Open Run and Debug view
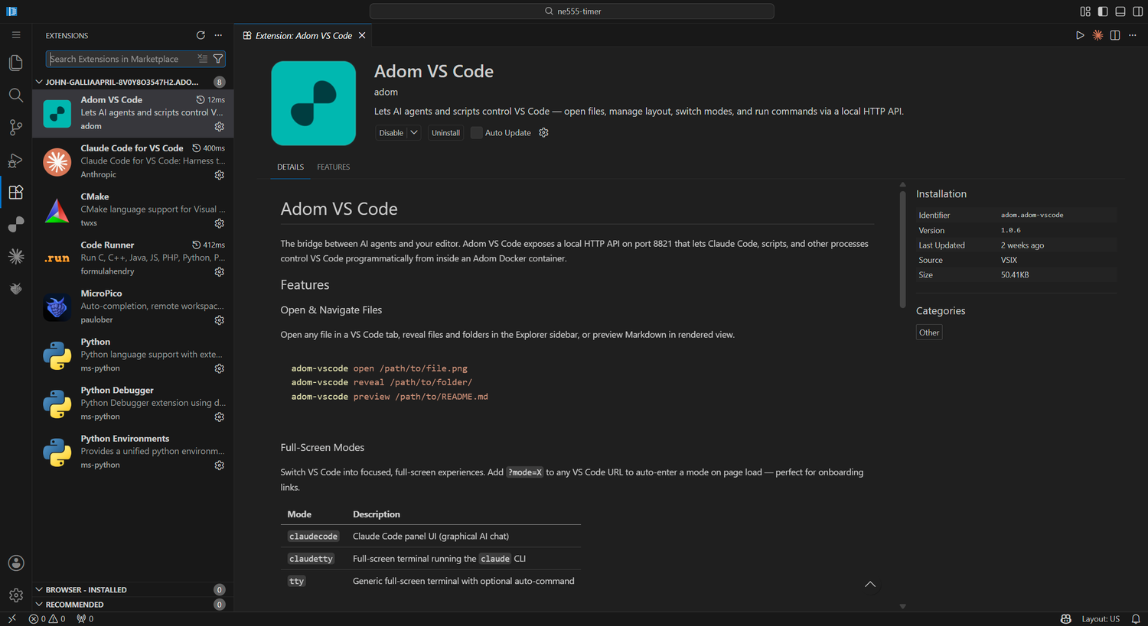 (15, 160)
